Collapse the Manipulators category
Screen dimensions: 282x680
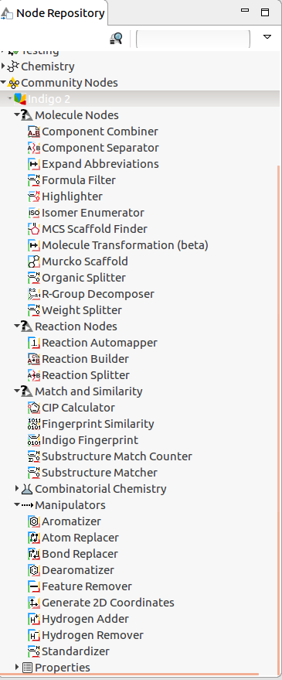click(17, 505)
